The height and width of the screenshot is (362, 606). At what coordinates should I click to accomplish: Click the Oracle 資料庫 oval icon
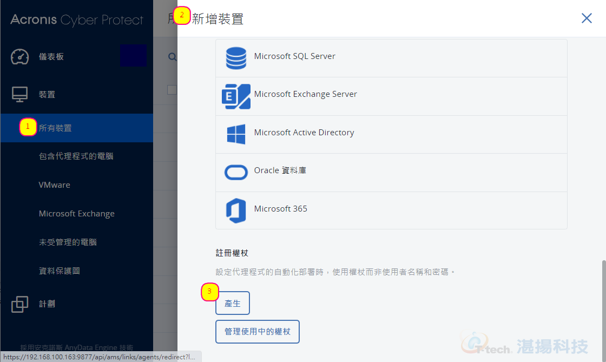pyautogui.click(x=236, y=172)
